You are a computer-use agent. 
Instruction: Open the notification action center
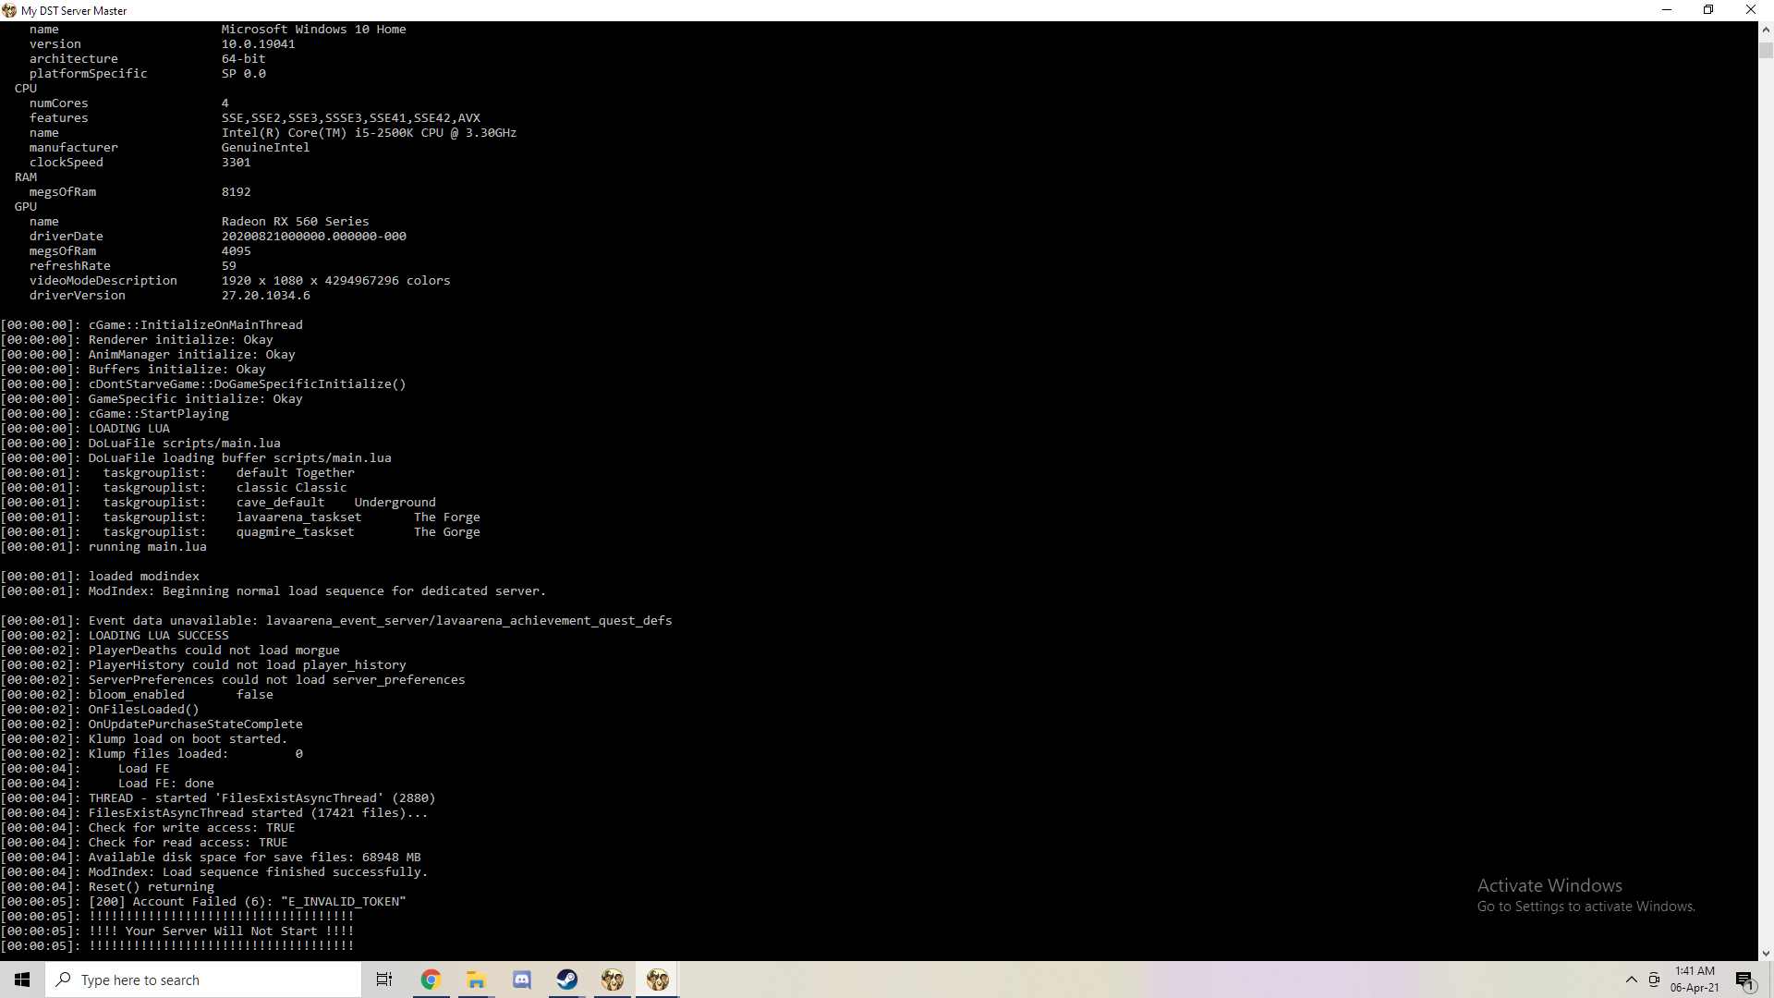point(1744,980)
